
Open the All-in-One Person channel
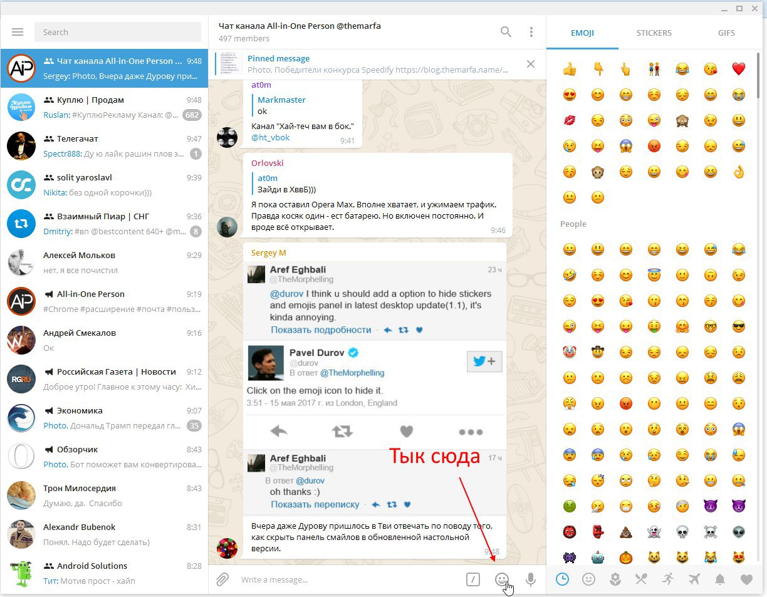click(104, 301)
